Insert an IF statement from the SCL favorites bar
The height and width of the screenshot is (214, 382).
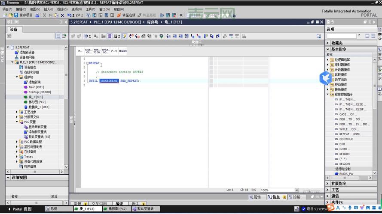click(x=80, y=51)
